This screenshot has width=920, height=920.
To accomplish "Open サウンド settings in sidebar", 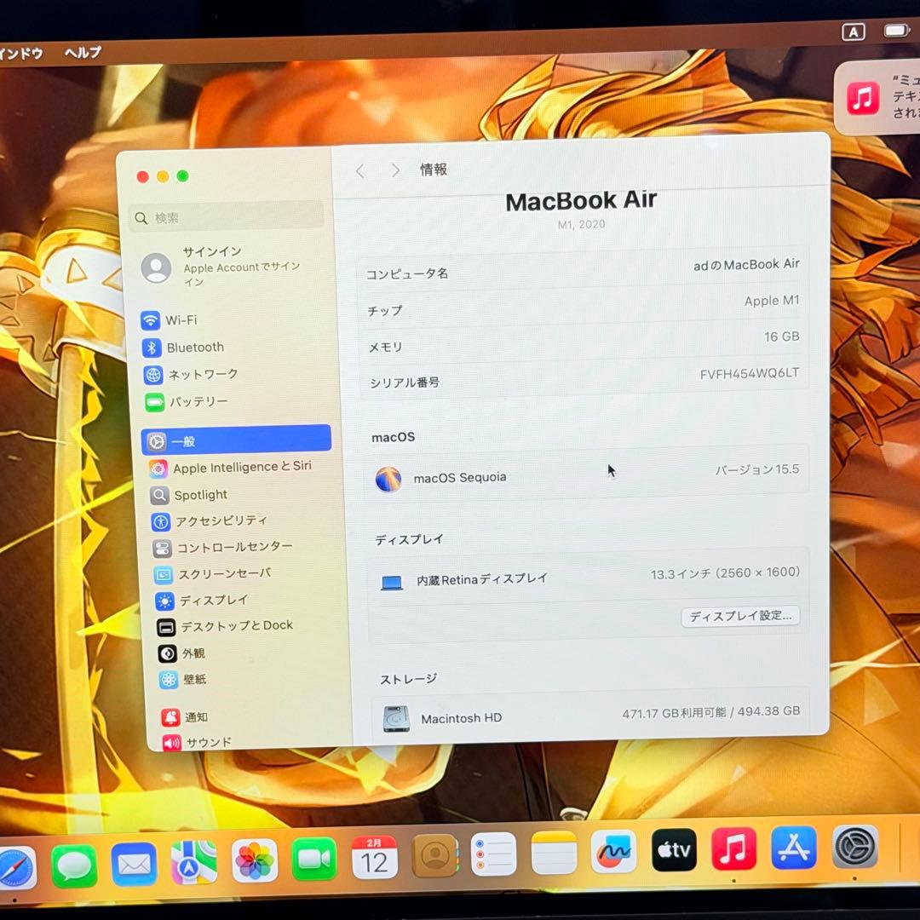I will pos(197,742).
